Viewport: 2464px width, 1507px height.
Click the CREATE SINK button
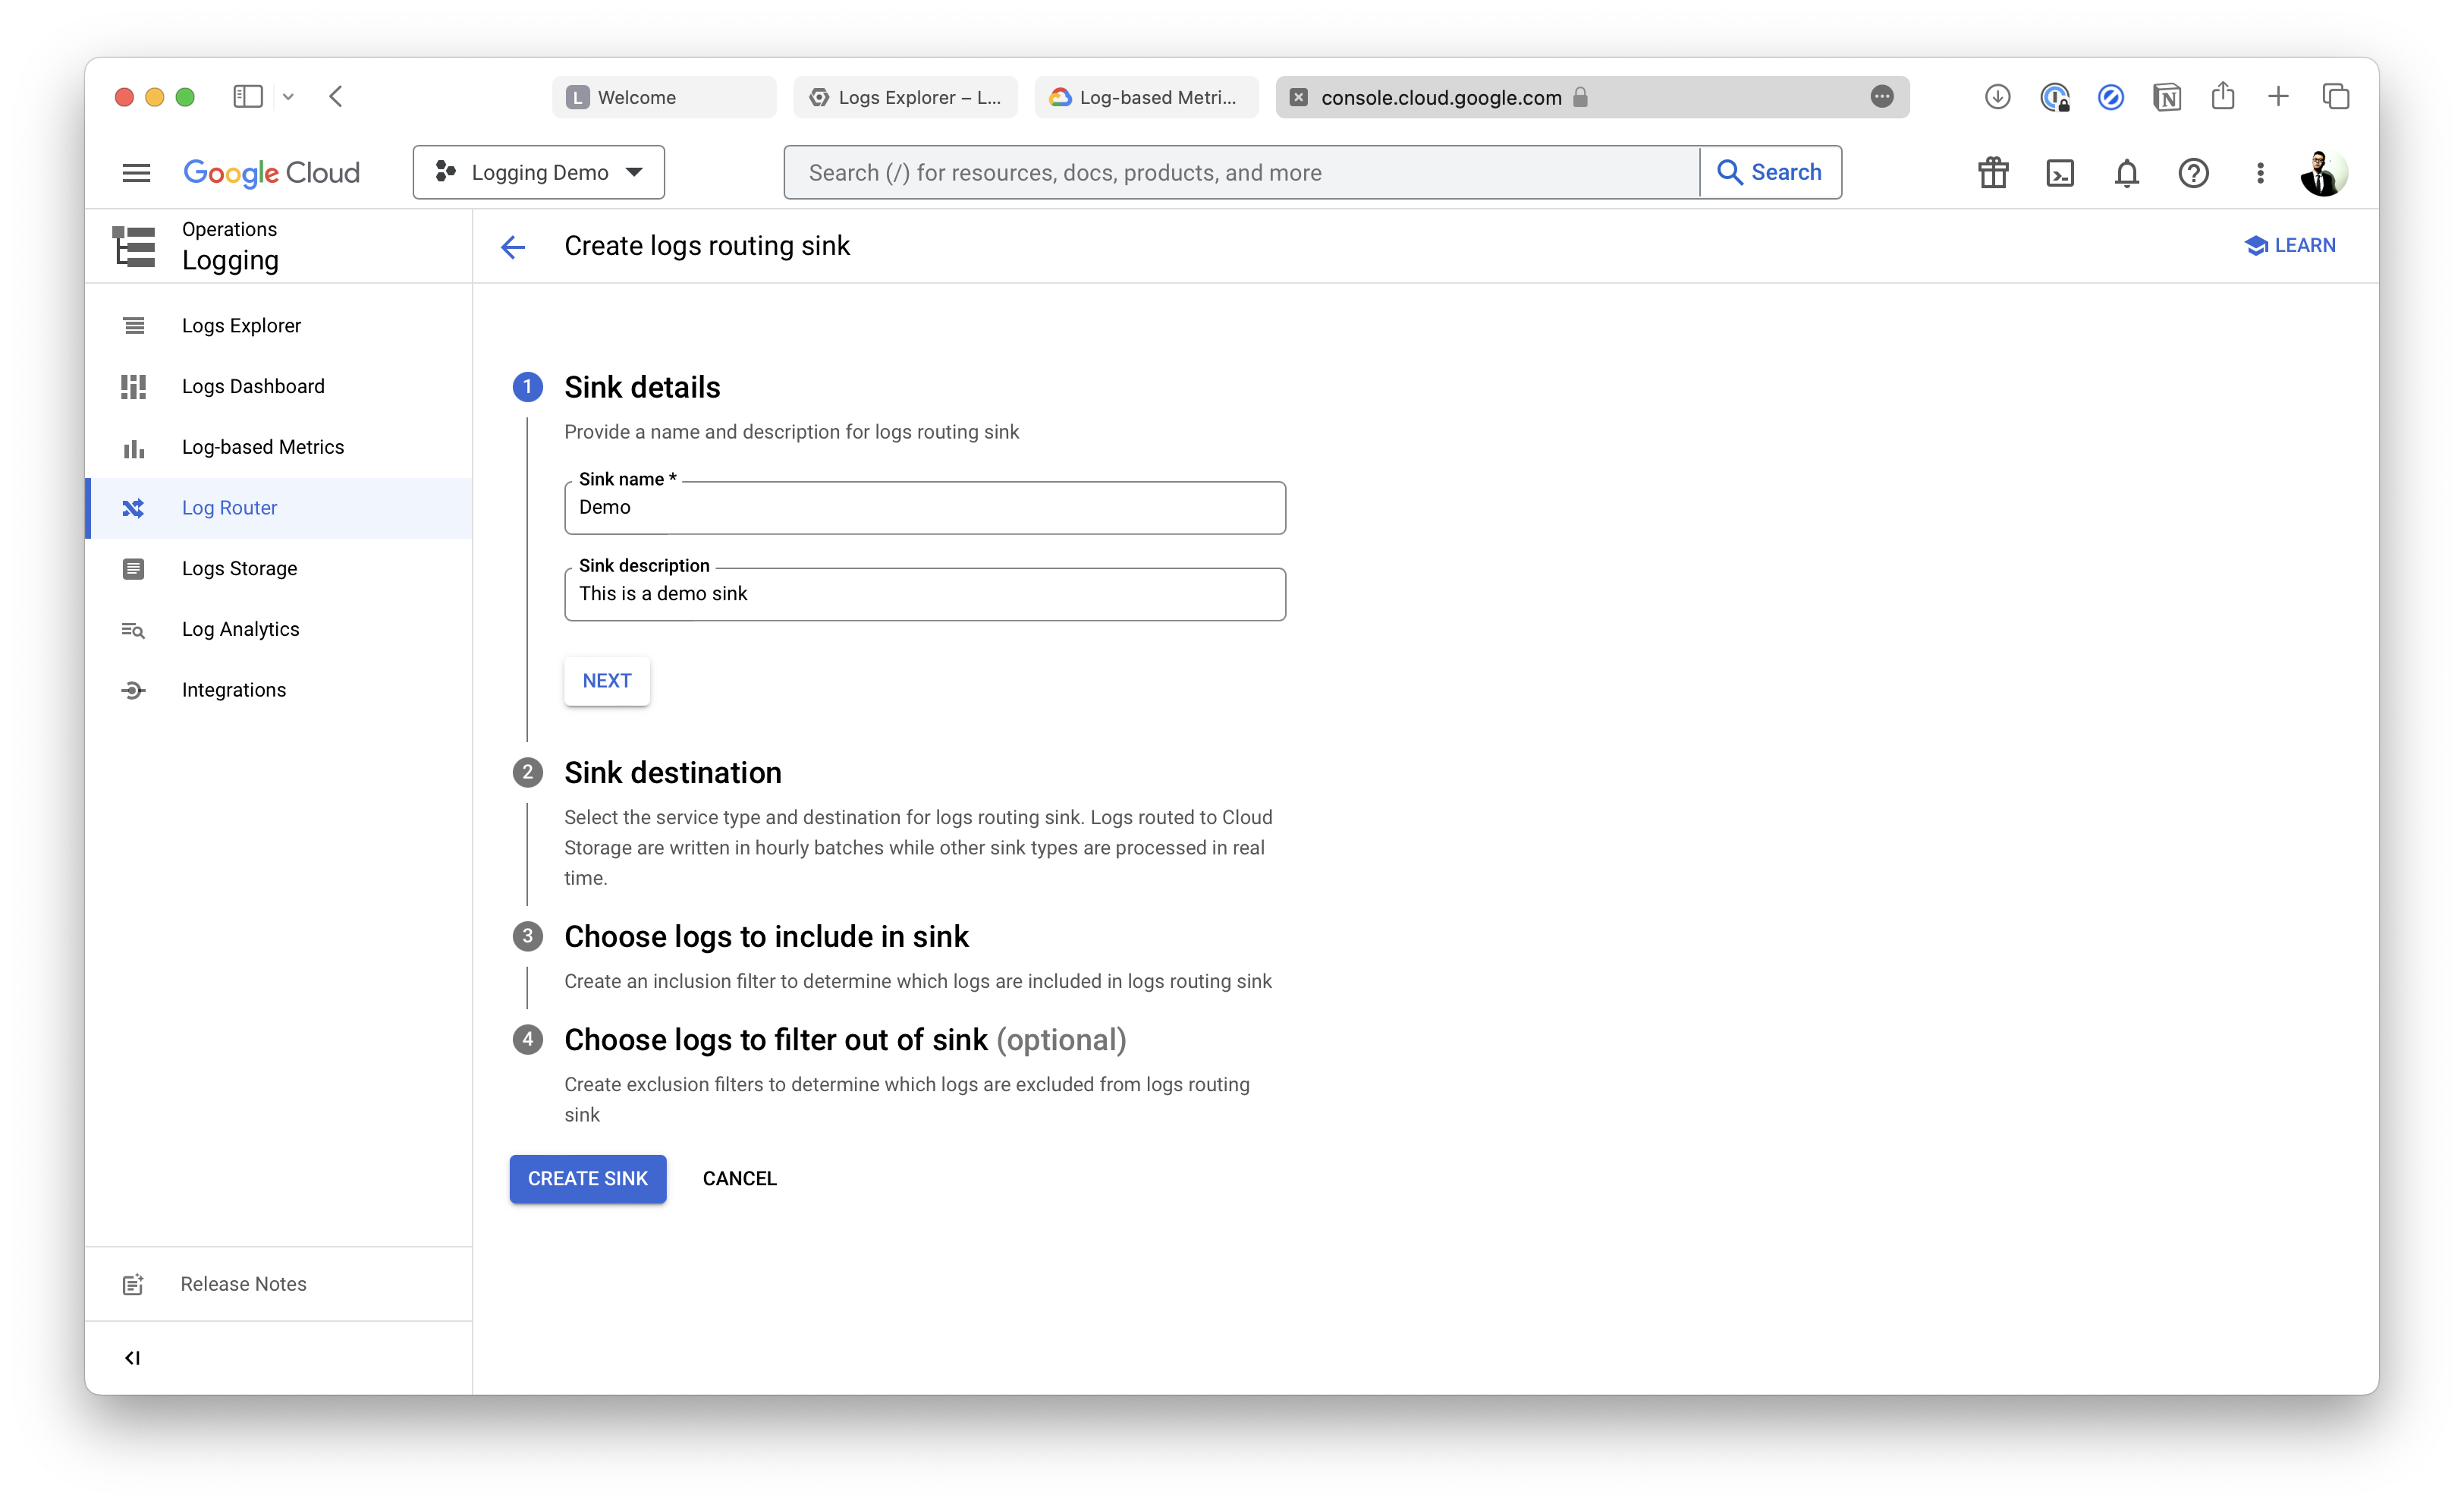click(588, 1179)
